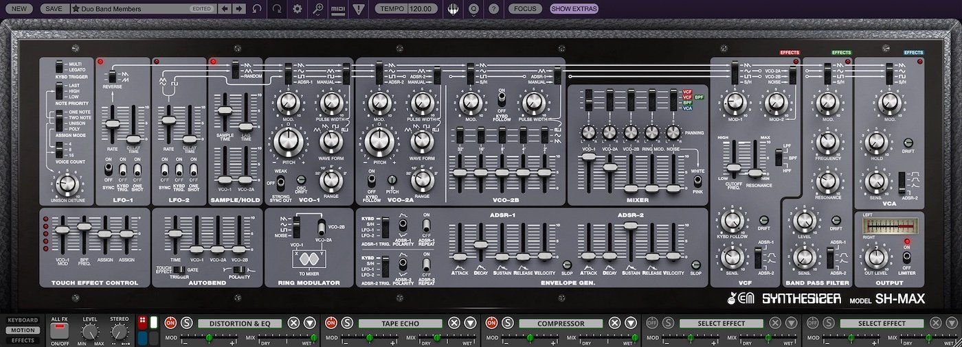Toggle the Compressor effect ON button
Image resolution: width=962 pixels, height=347 pixels.
(491, 323)
